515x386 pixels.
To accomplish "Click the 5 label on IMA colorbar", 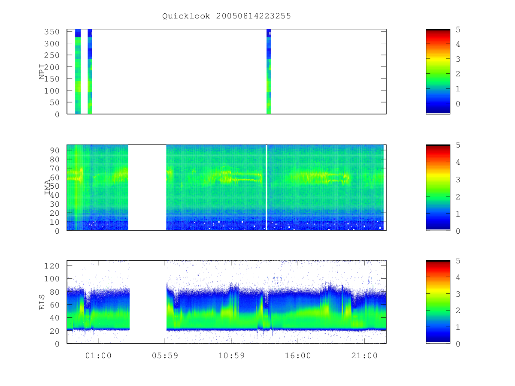I will (x=458, y=145).
